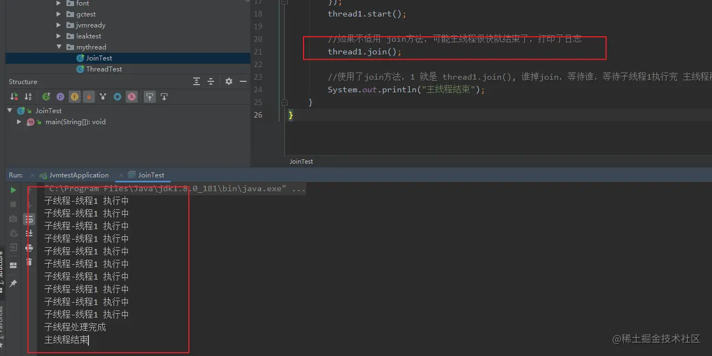Expand the font folder
Viewport: 712px width, 356px height.
click(59, 3)
